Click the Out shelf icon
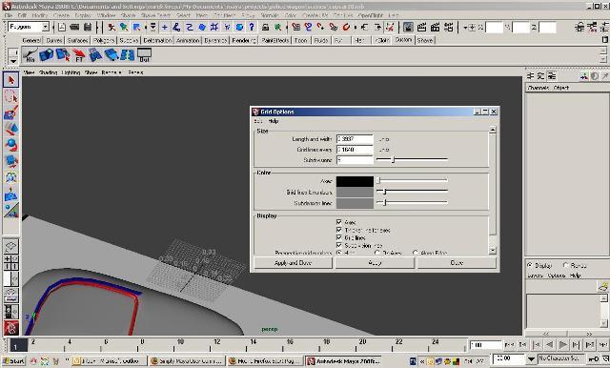The width and height of the screenshot is (610, 368). point(144,55)
